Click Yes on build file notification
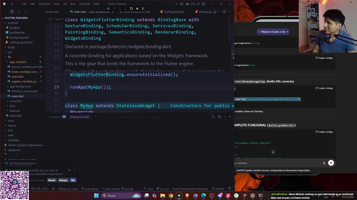357x200 pixels. 73,180
